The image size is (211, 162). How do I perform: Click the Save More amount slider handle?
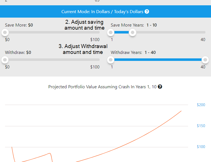point(5,32)
